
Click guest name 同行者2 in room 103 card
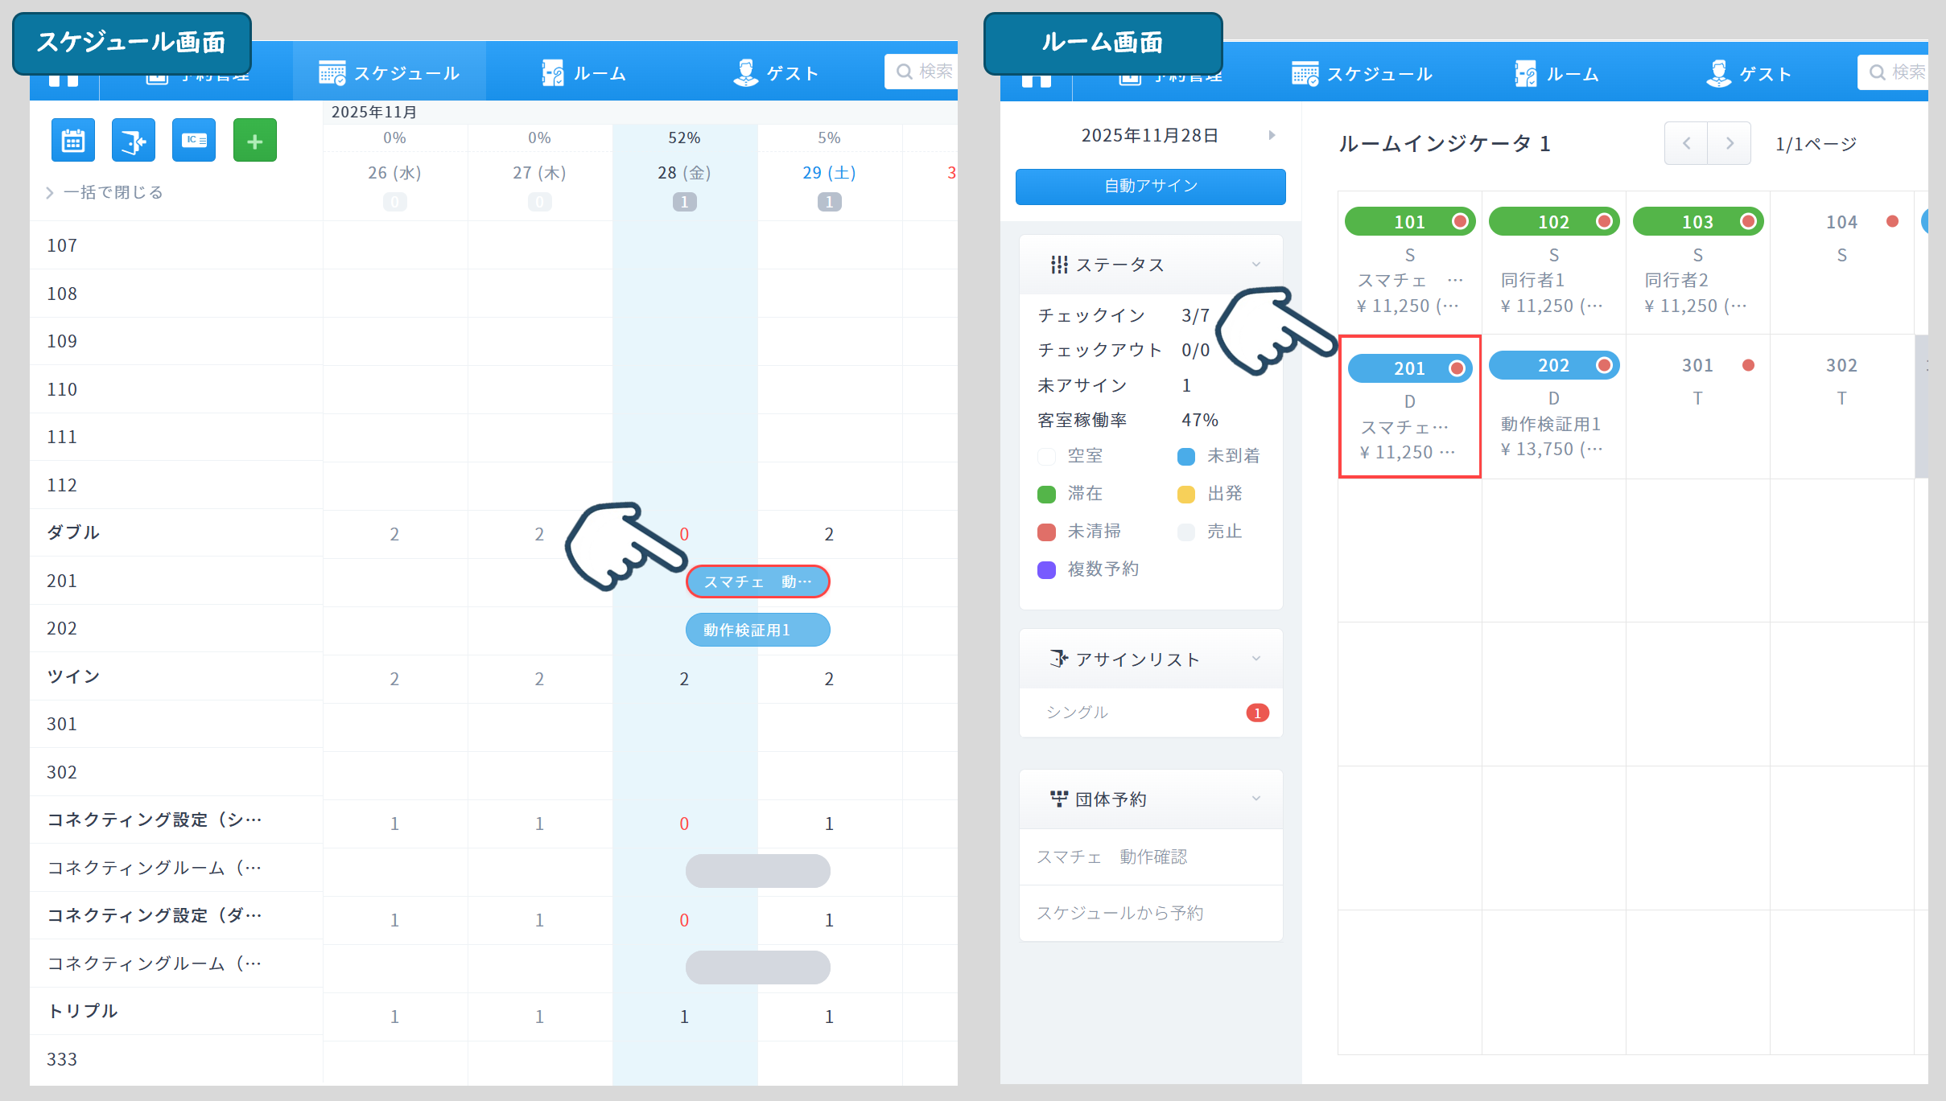[x=1676, y=280]
